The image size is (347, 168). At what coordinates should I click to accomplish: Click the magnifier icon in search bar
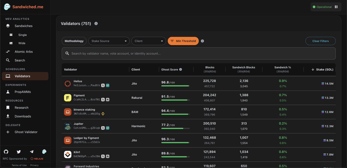[x=67, y=53]
